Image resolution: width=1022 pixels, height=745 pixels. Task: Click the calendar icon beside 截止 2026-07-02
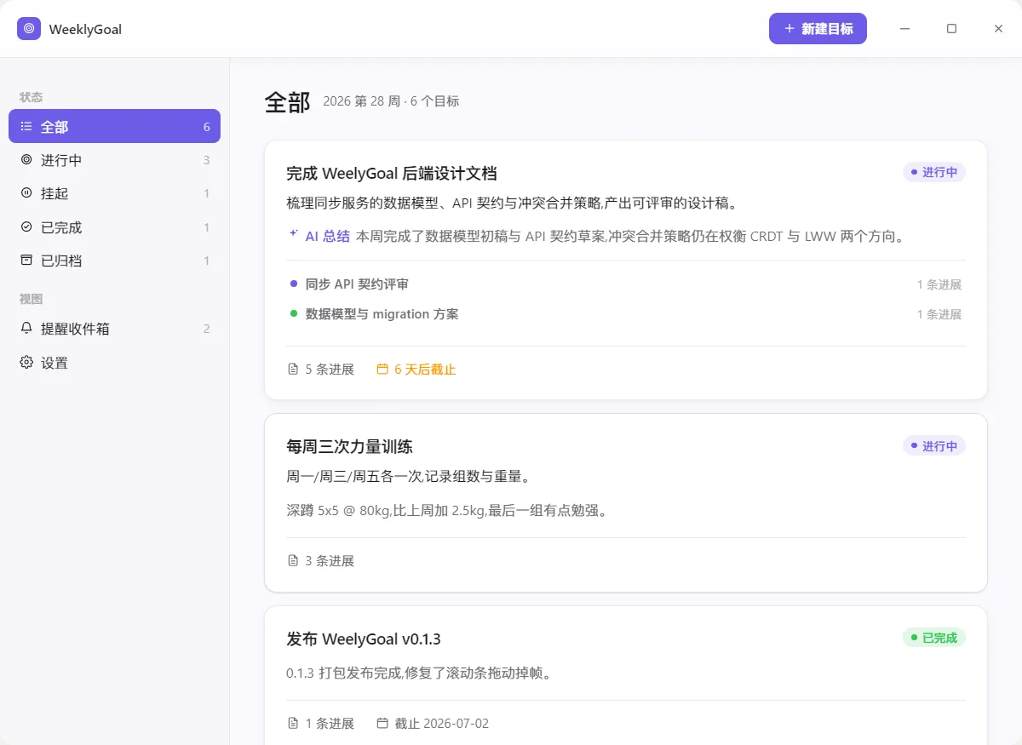click(x=382, y=724)
